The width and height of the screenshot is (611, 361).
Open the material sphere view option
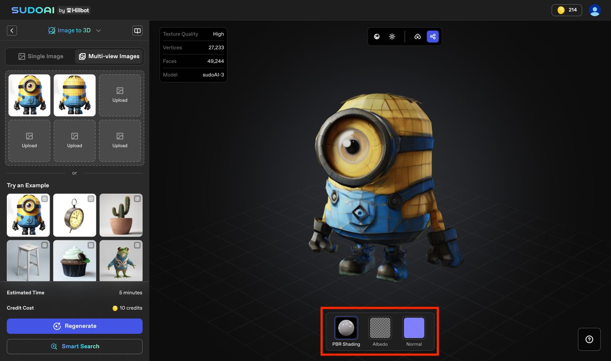coord(377,37)
